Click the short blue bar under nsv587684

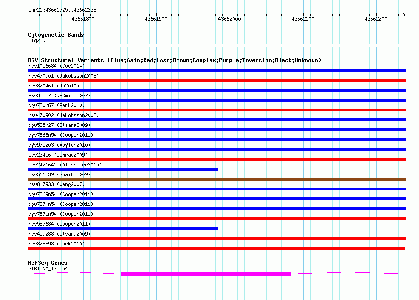tap(123, 229)
